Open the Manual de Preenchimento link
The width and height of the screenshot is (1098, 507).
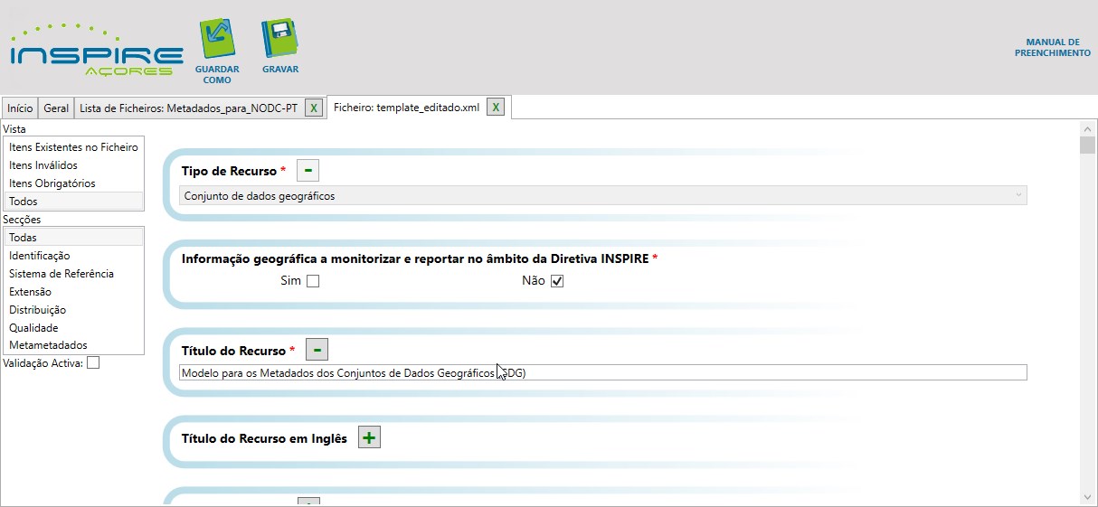tap(1052, 48)
